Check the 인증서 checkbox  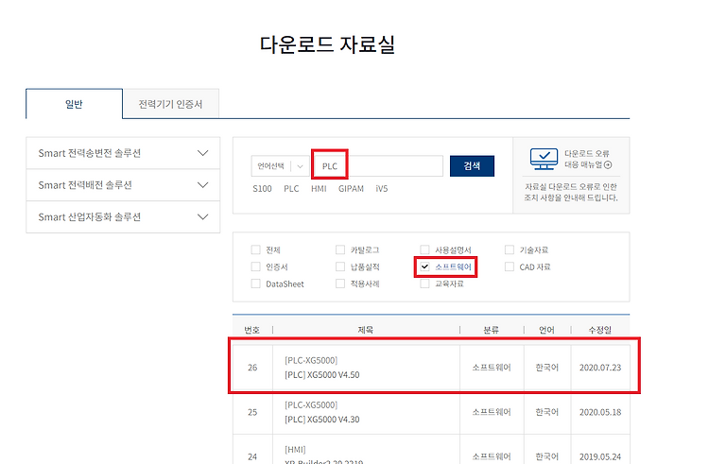(256, 267)
